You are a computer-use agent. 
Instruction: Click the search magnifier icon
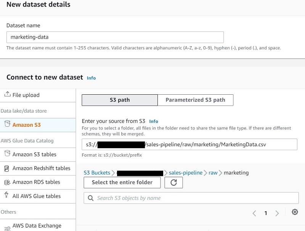point(90,198)
